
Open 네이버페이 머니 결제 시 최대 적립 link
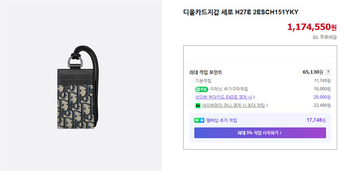pyautogui.click(x=233, y=105)
